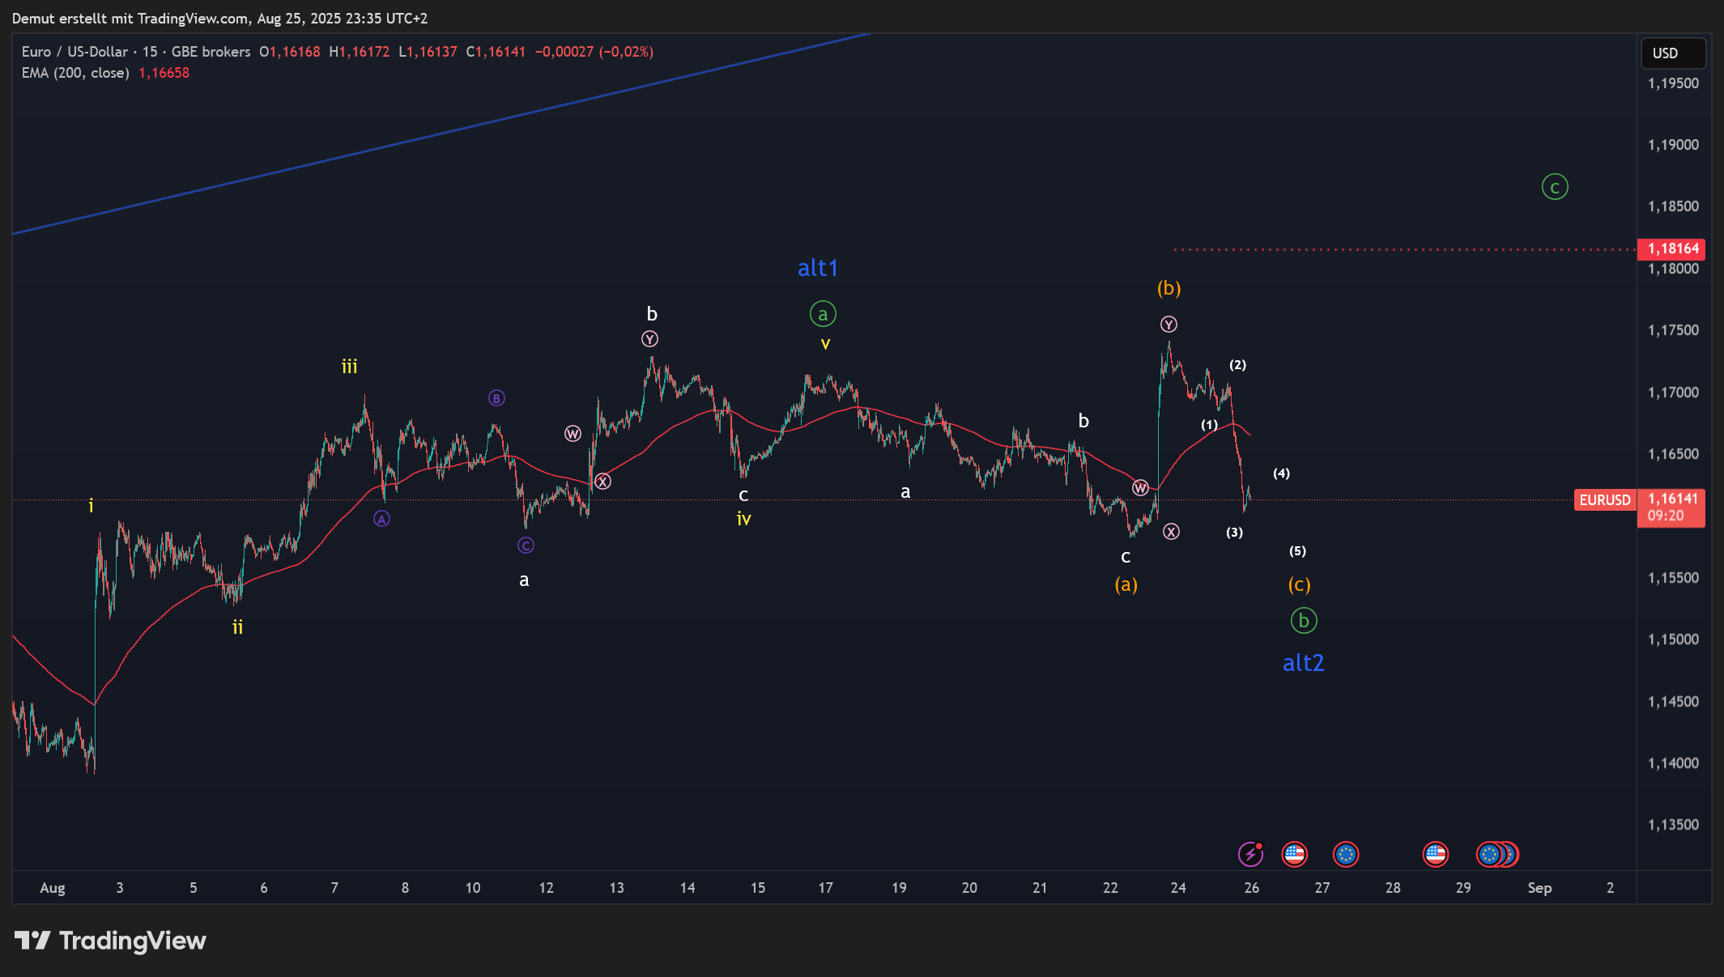Open the single EU flag event near date 27
The height and width of the screenshot is (977, 1724).
point(1346,854)
